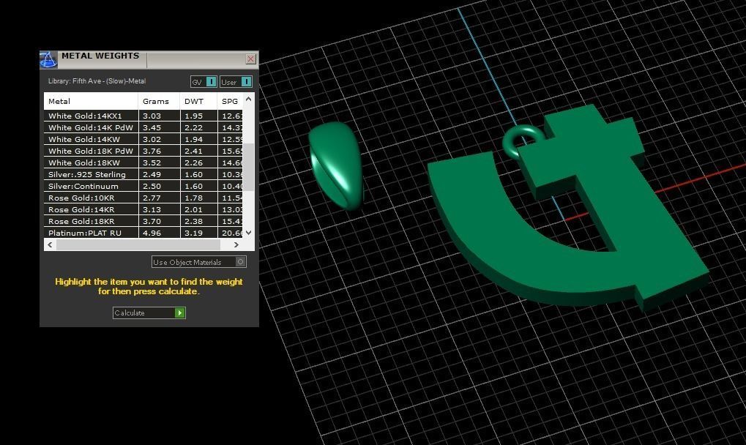The image size is (746, 445).
Task: Sort by the Metal column header
Action: [91, 101]
